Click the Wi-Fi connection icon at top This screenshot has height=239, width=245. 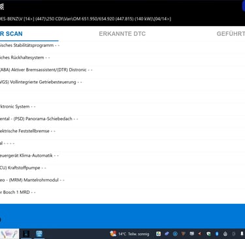[2, 7]
